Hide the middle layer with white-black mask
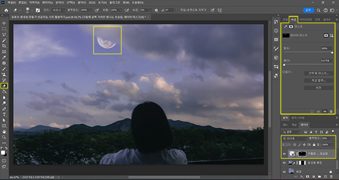The width and height of the screenshot is (339, 180). click(x=284, y=163)
